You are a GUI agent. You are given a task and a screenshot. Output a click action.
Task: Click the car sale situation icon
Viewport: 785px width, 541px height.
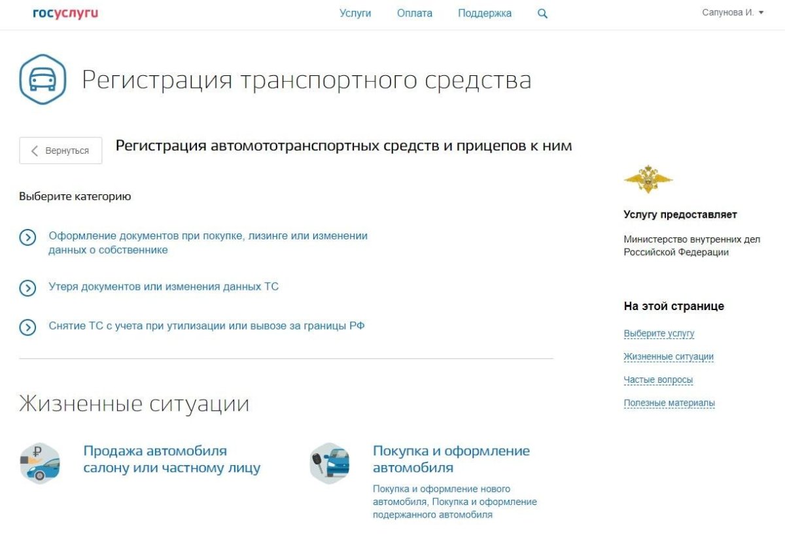(39, 462)
